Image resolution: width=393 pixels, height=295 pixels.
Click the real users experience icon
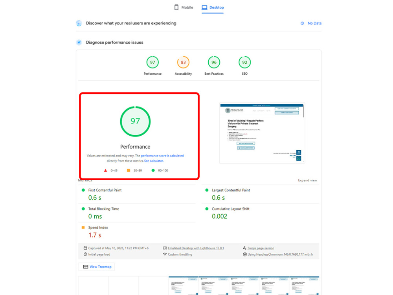coord(79,23)
